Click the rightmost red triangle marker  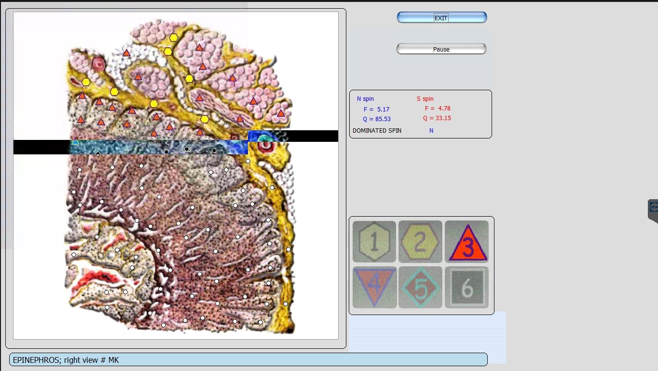[281, 113]
